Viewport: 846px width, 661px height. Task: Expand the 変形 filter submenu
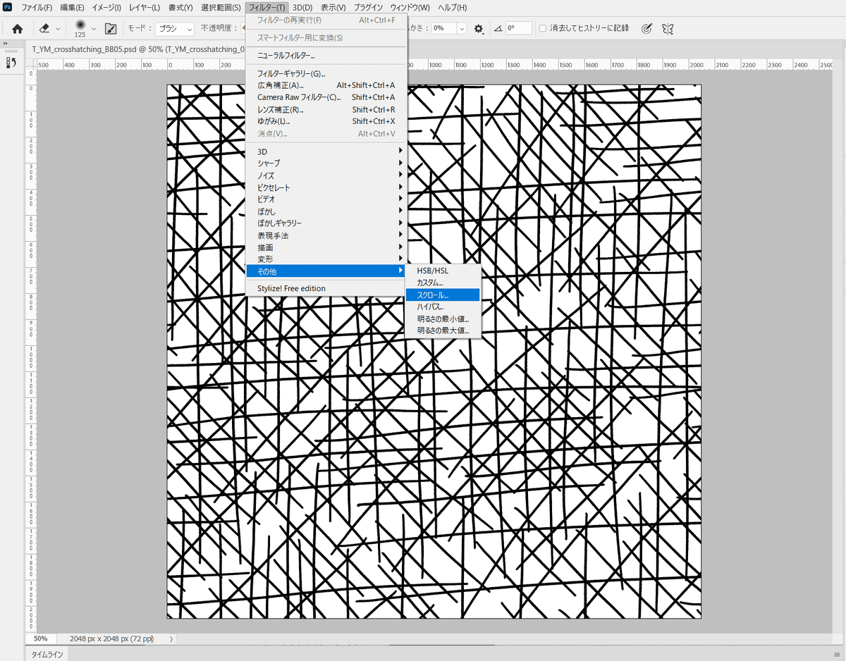(326, 259)
